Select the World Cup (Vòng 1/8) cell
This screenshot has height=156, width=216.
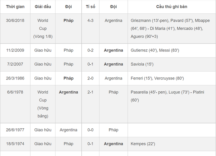(x=42, y=28)
